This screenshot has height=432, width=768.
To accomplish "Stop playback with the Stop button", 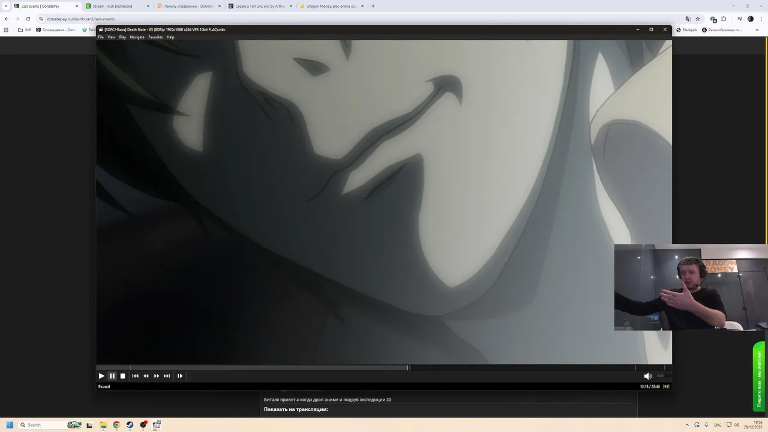I will click(122, 376).
